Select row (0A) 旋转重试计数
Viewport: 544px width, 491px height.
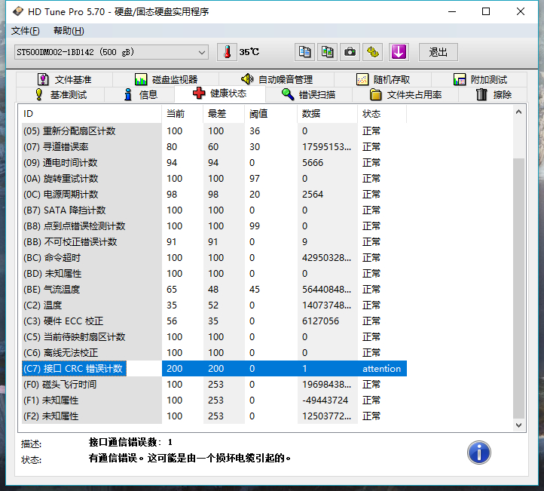[x=214, y=179]
